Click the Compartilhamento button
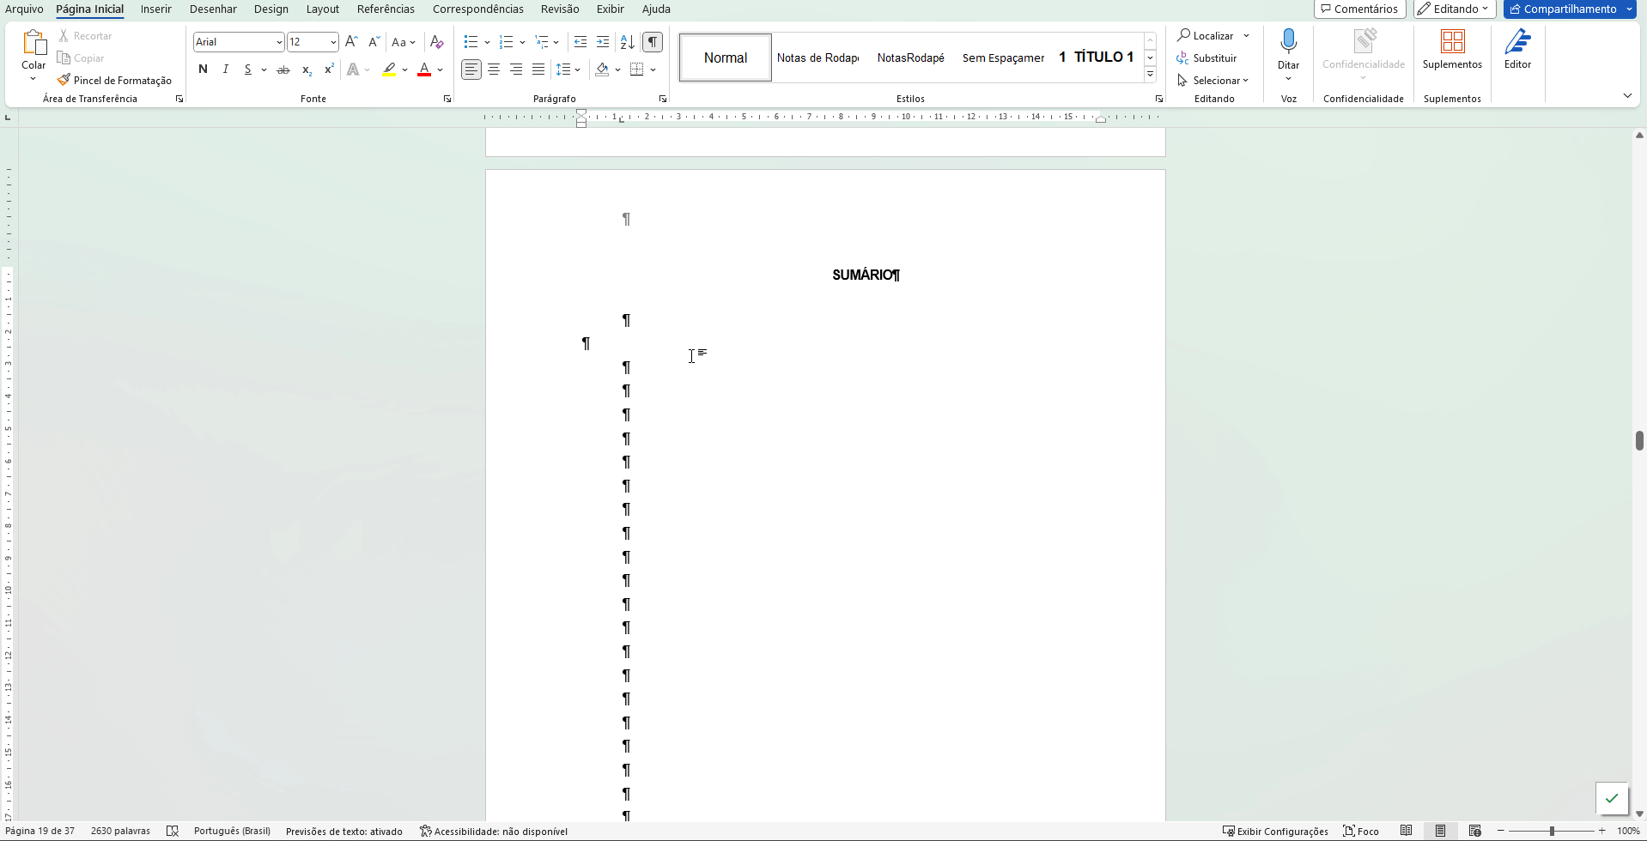1647x841 pixels. 1563,9
